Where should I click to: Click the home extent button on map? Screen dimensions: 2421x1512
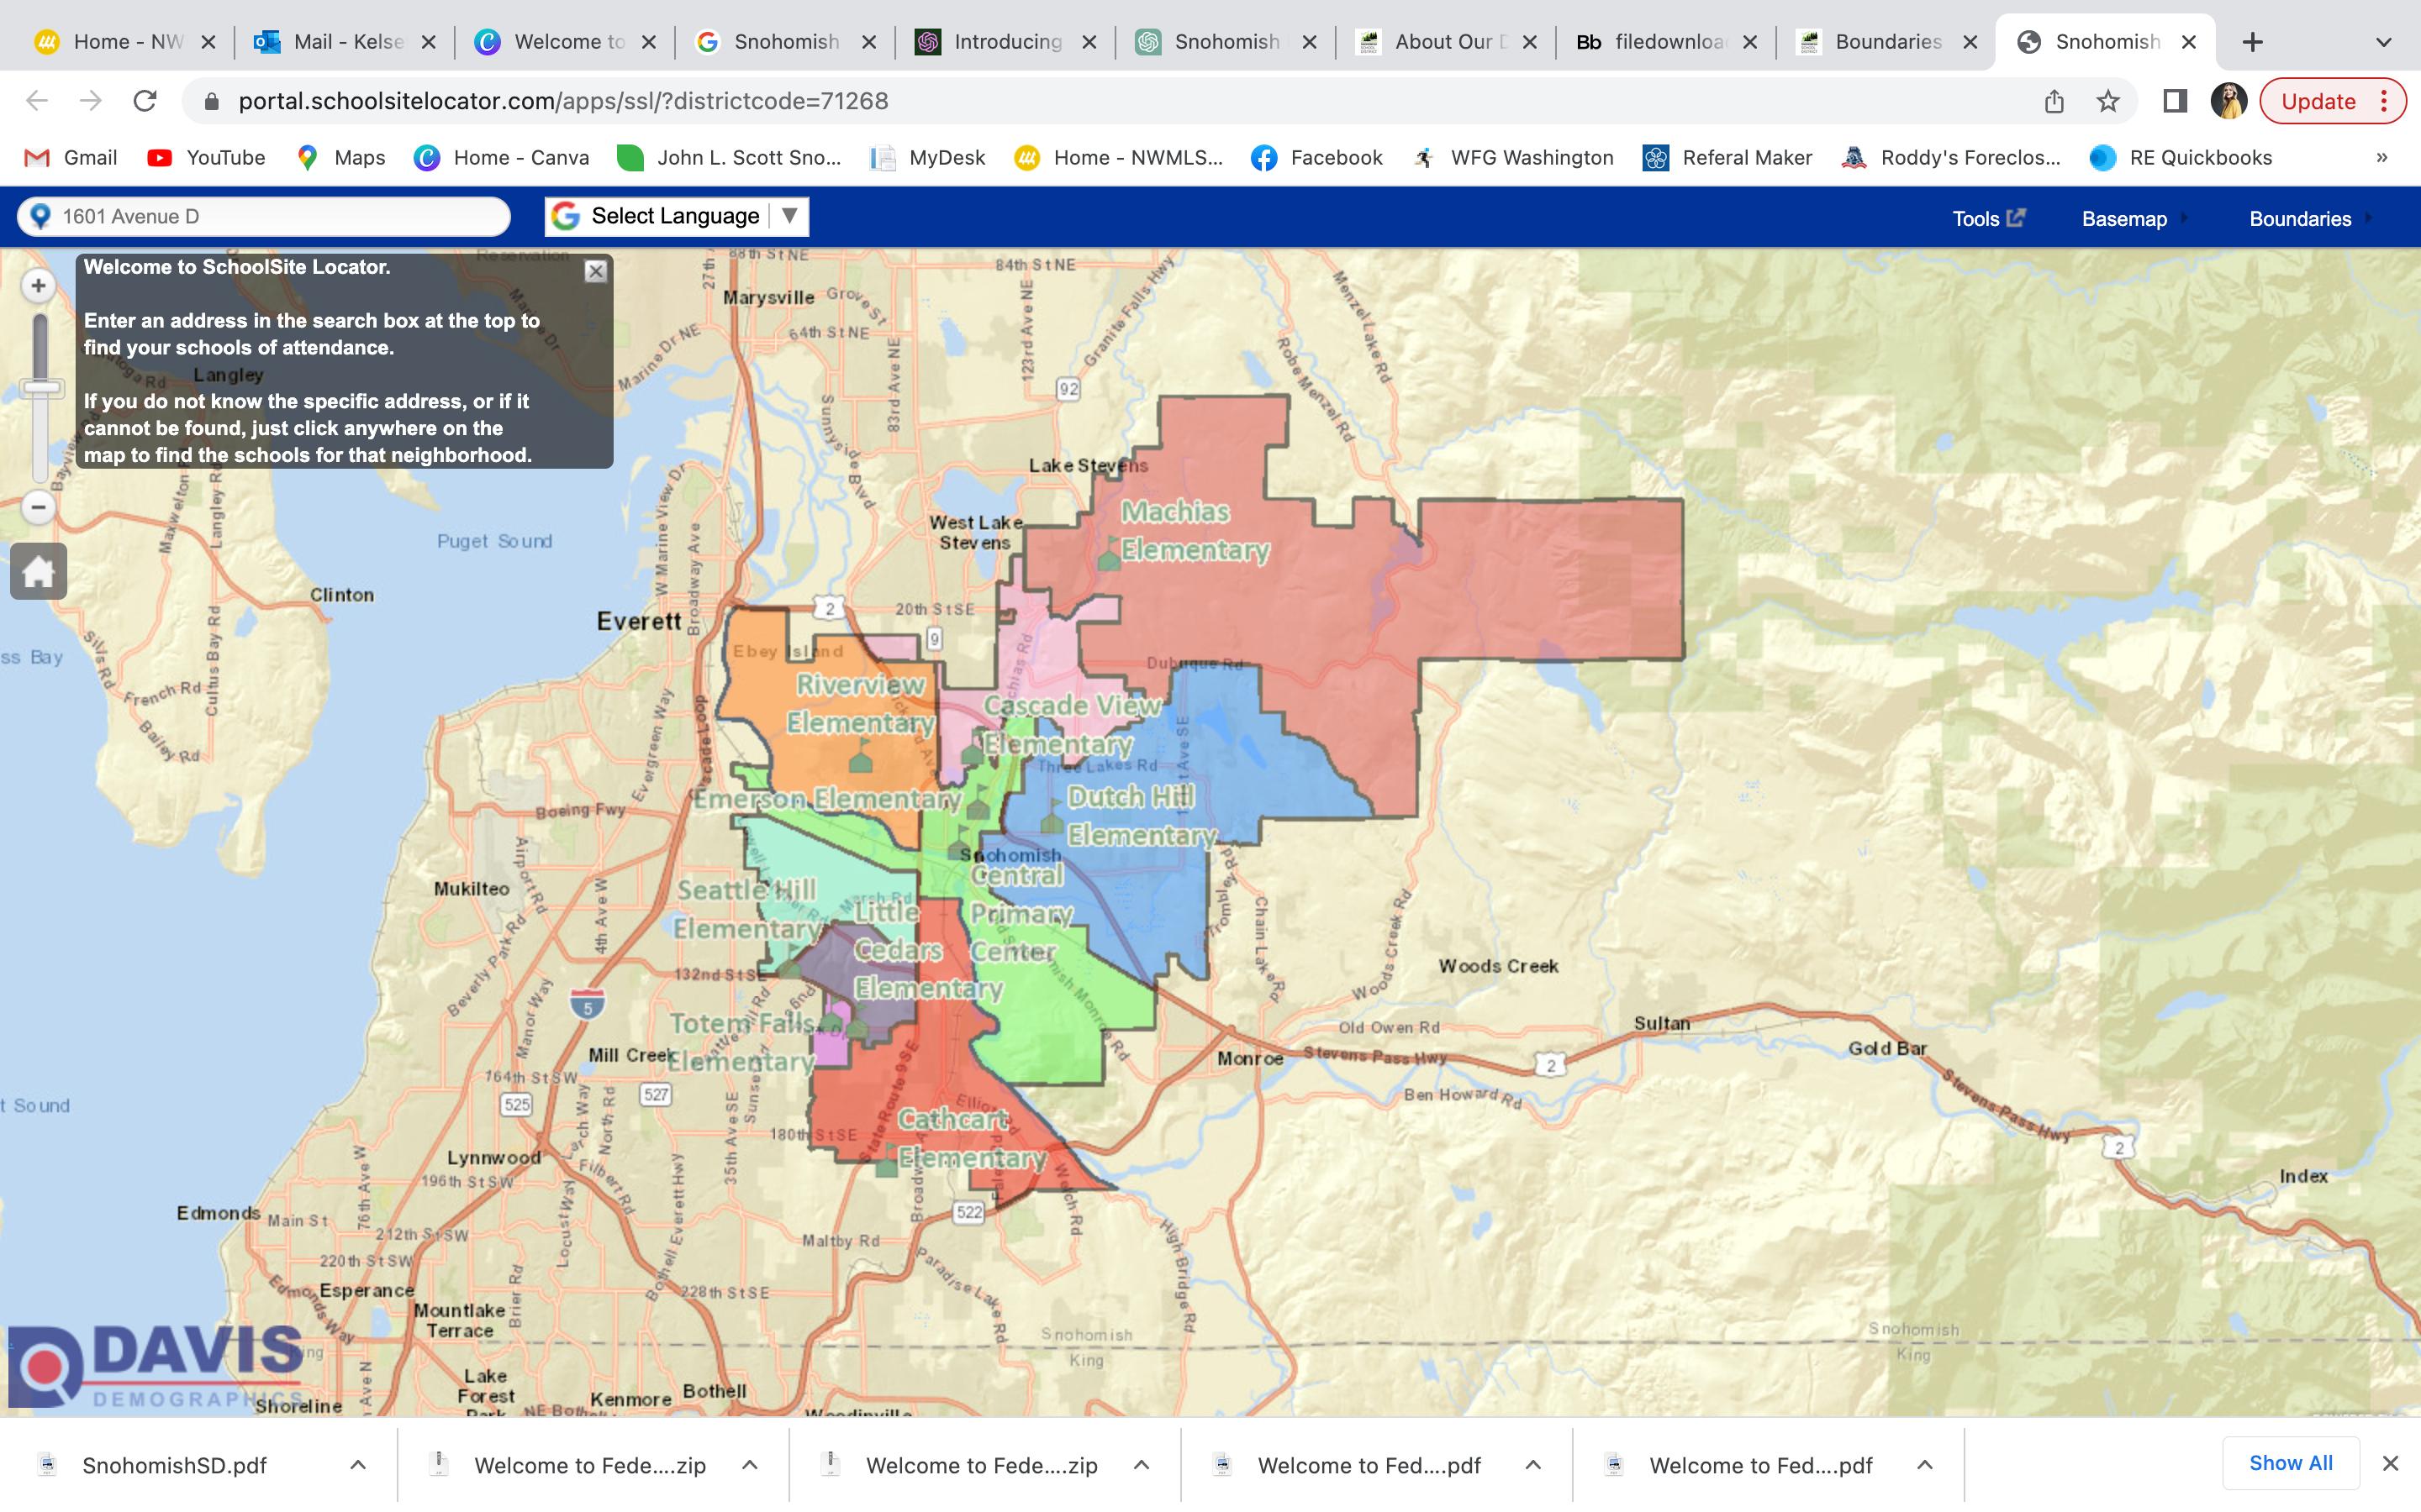coord(38,572)
